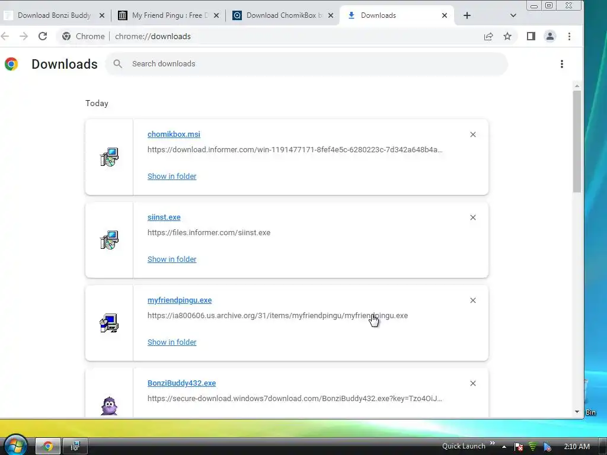Remove BonziBuddy432.exe from the list

click(473, 383)
